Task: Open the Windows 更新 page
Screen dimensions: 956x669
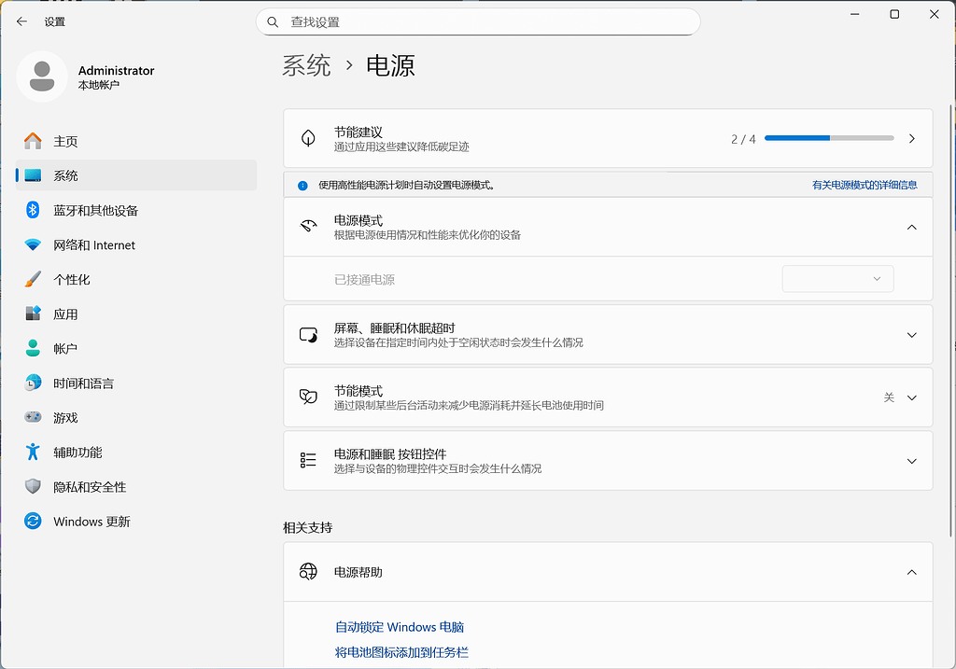Action: (136, 522)
